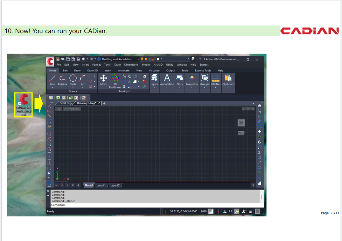Activate the Move tool

tap(103, 80)
